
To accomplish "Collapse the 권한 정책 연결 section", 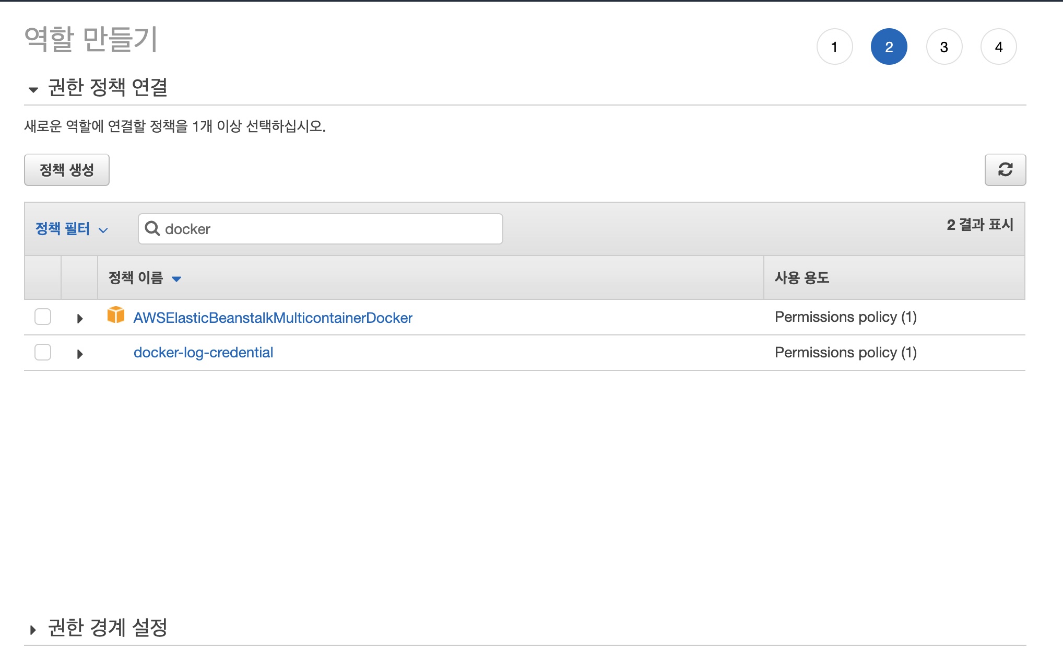I will (33, 89).
